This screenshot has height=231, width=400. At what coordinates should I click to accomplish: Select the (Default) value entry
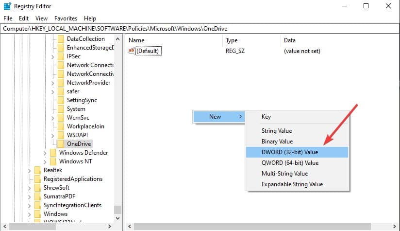coord(148,51)
